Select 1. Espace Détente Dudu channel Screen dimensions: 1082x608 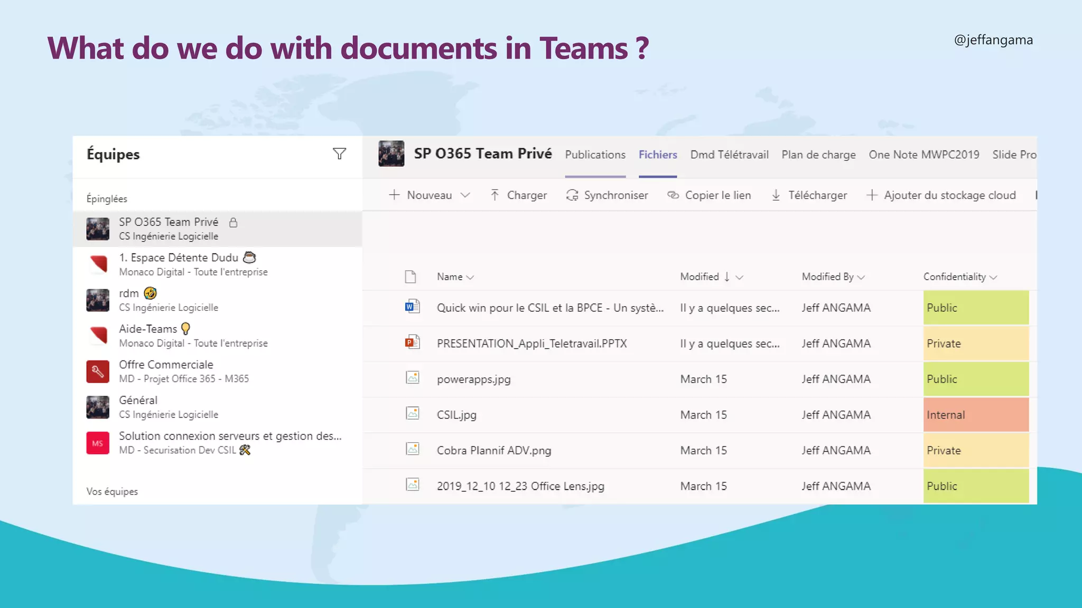[x=218, y=264]
